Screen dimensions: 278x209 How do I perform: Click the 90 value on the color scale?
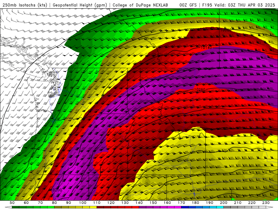(x=68, y=203)
